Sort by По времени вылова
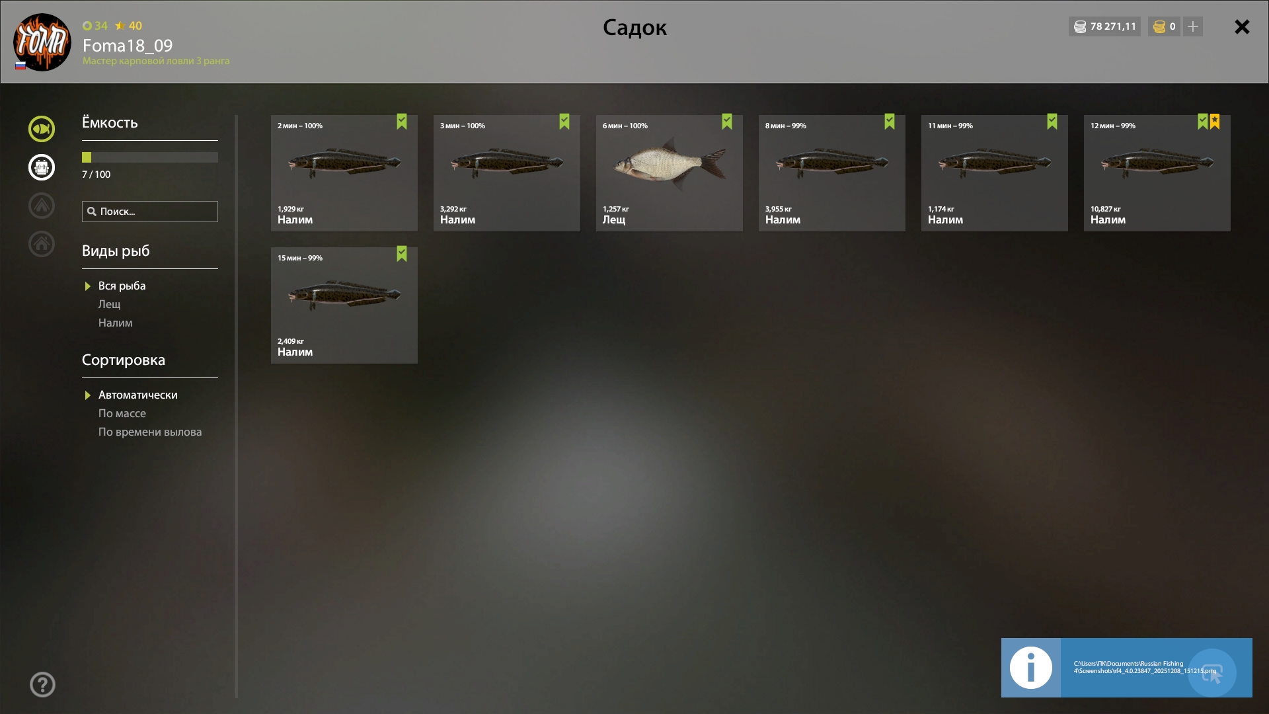This screenshot has width=1269, height=714. coord(150,432)
